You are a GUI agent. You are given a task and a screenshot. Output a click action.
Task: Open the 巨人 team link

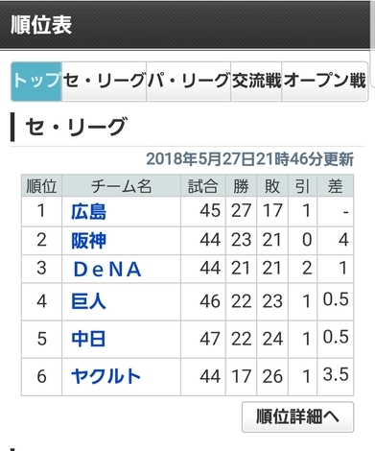tap(88, 301)
